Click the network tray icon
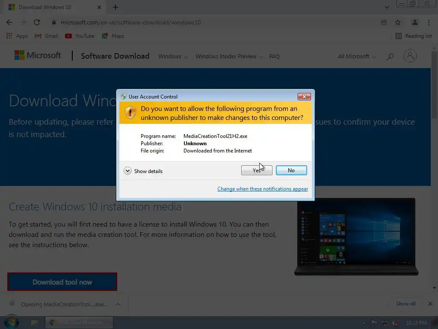Viewport: 438px width, 329px height. [x=385, y=323]
